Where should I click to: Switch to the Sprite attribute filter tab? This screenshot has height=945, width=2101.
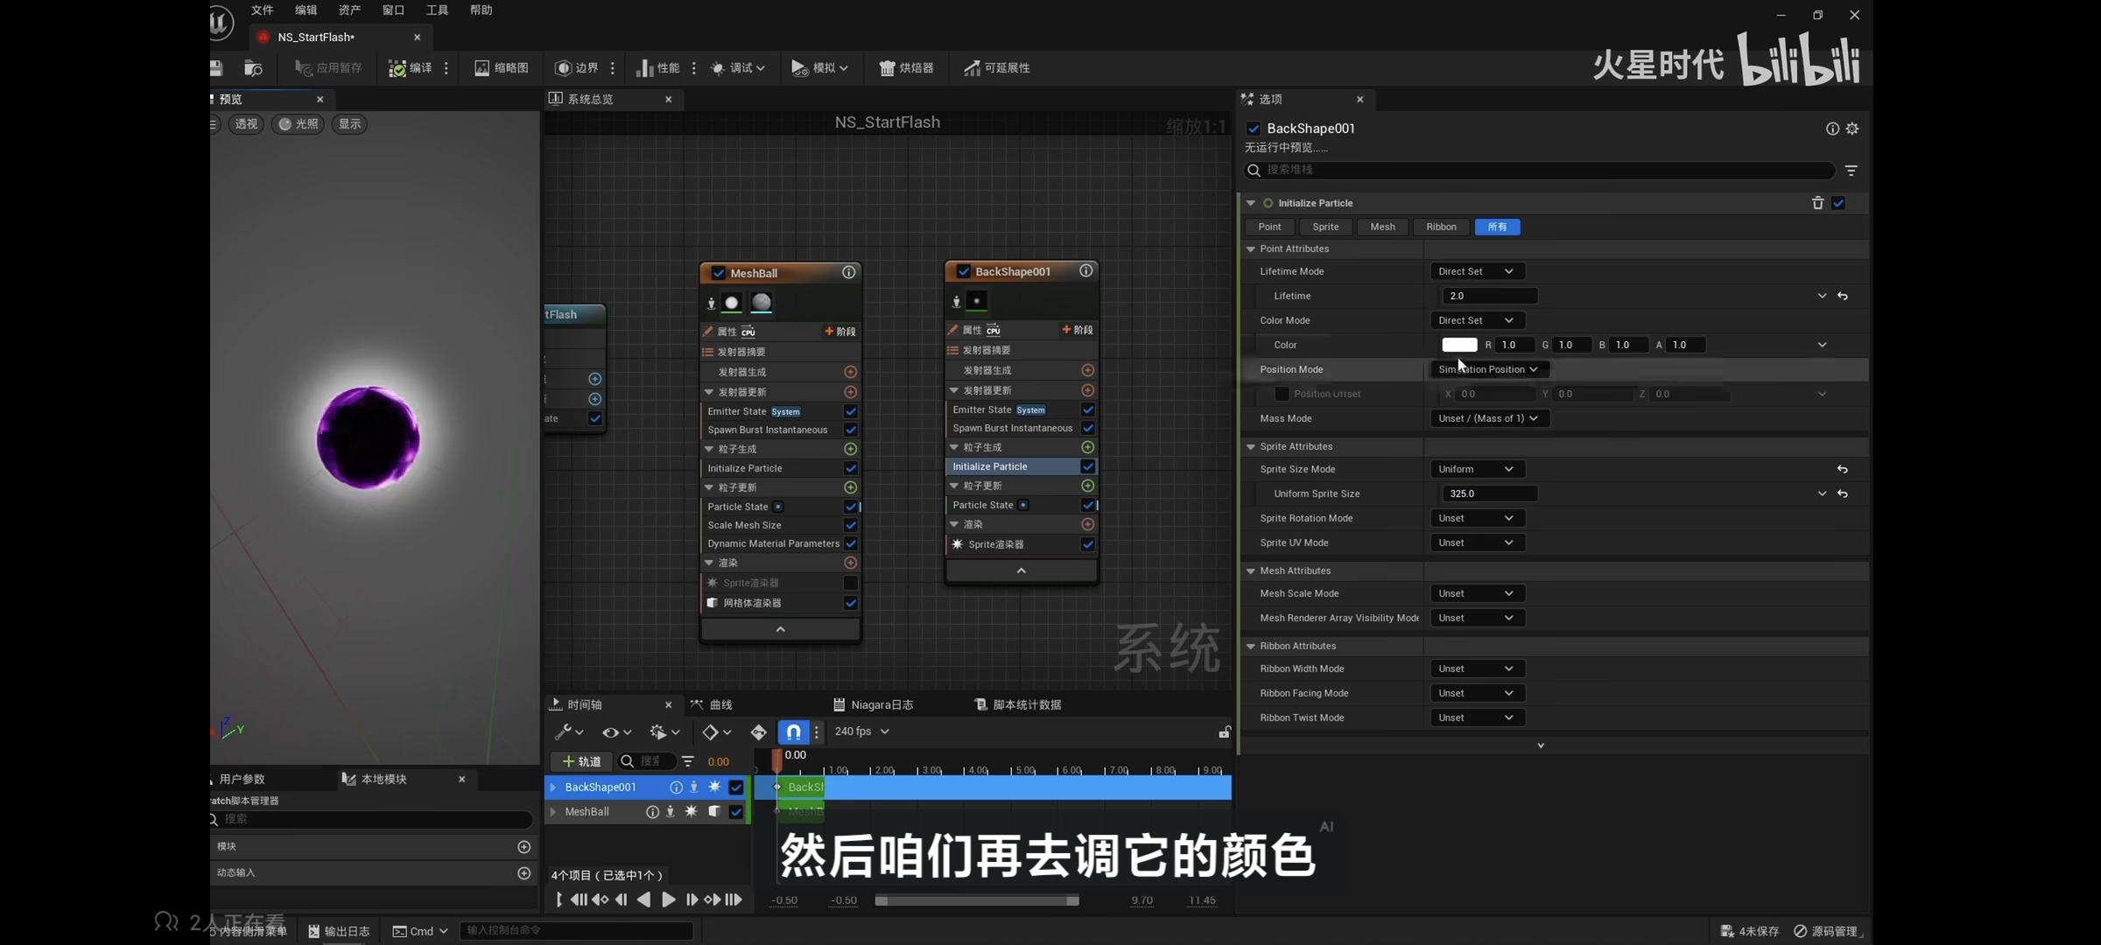[1325, 227]
